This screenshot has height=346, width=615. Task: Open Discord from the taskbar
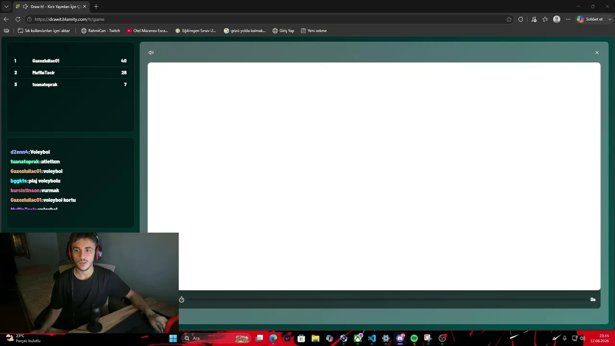tap(400, 338)
